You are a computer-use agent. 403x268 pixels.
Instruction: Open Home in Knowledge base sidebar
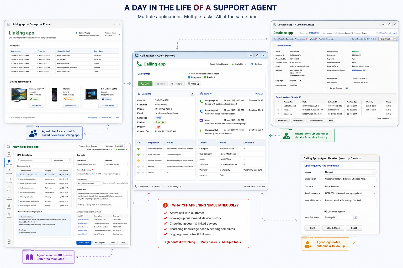click(9, 154)
